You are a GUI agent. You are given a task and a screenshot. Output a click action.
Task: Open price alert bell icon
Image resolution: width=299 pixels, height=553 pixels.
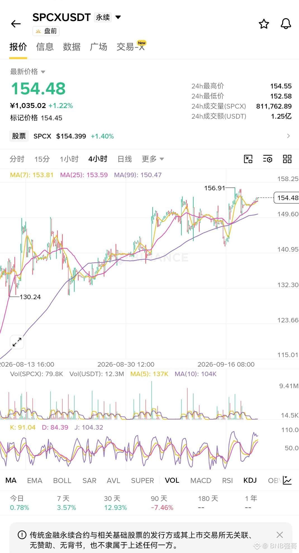pyautogui.click(x=286, y=24)
